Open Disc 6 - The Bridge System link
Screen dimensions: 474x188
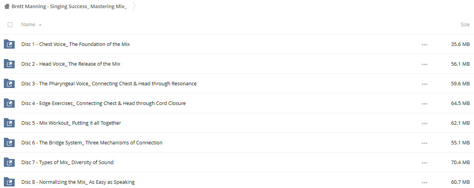[92, 142]
